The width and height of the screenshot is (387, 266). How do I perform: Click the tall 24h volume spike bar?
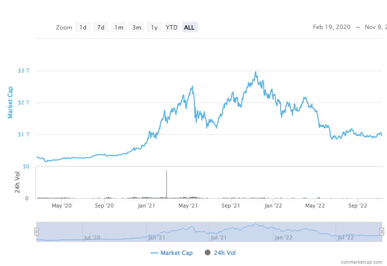click(x=167, y=184)
